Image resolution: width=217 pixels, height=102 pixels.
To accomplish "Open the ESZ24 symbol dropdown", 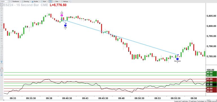I will click(x=4, y=1).
